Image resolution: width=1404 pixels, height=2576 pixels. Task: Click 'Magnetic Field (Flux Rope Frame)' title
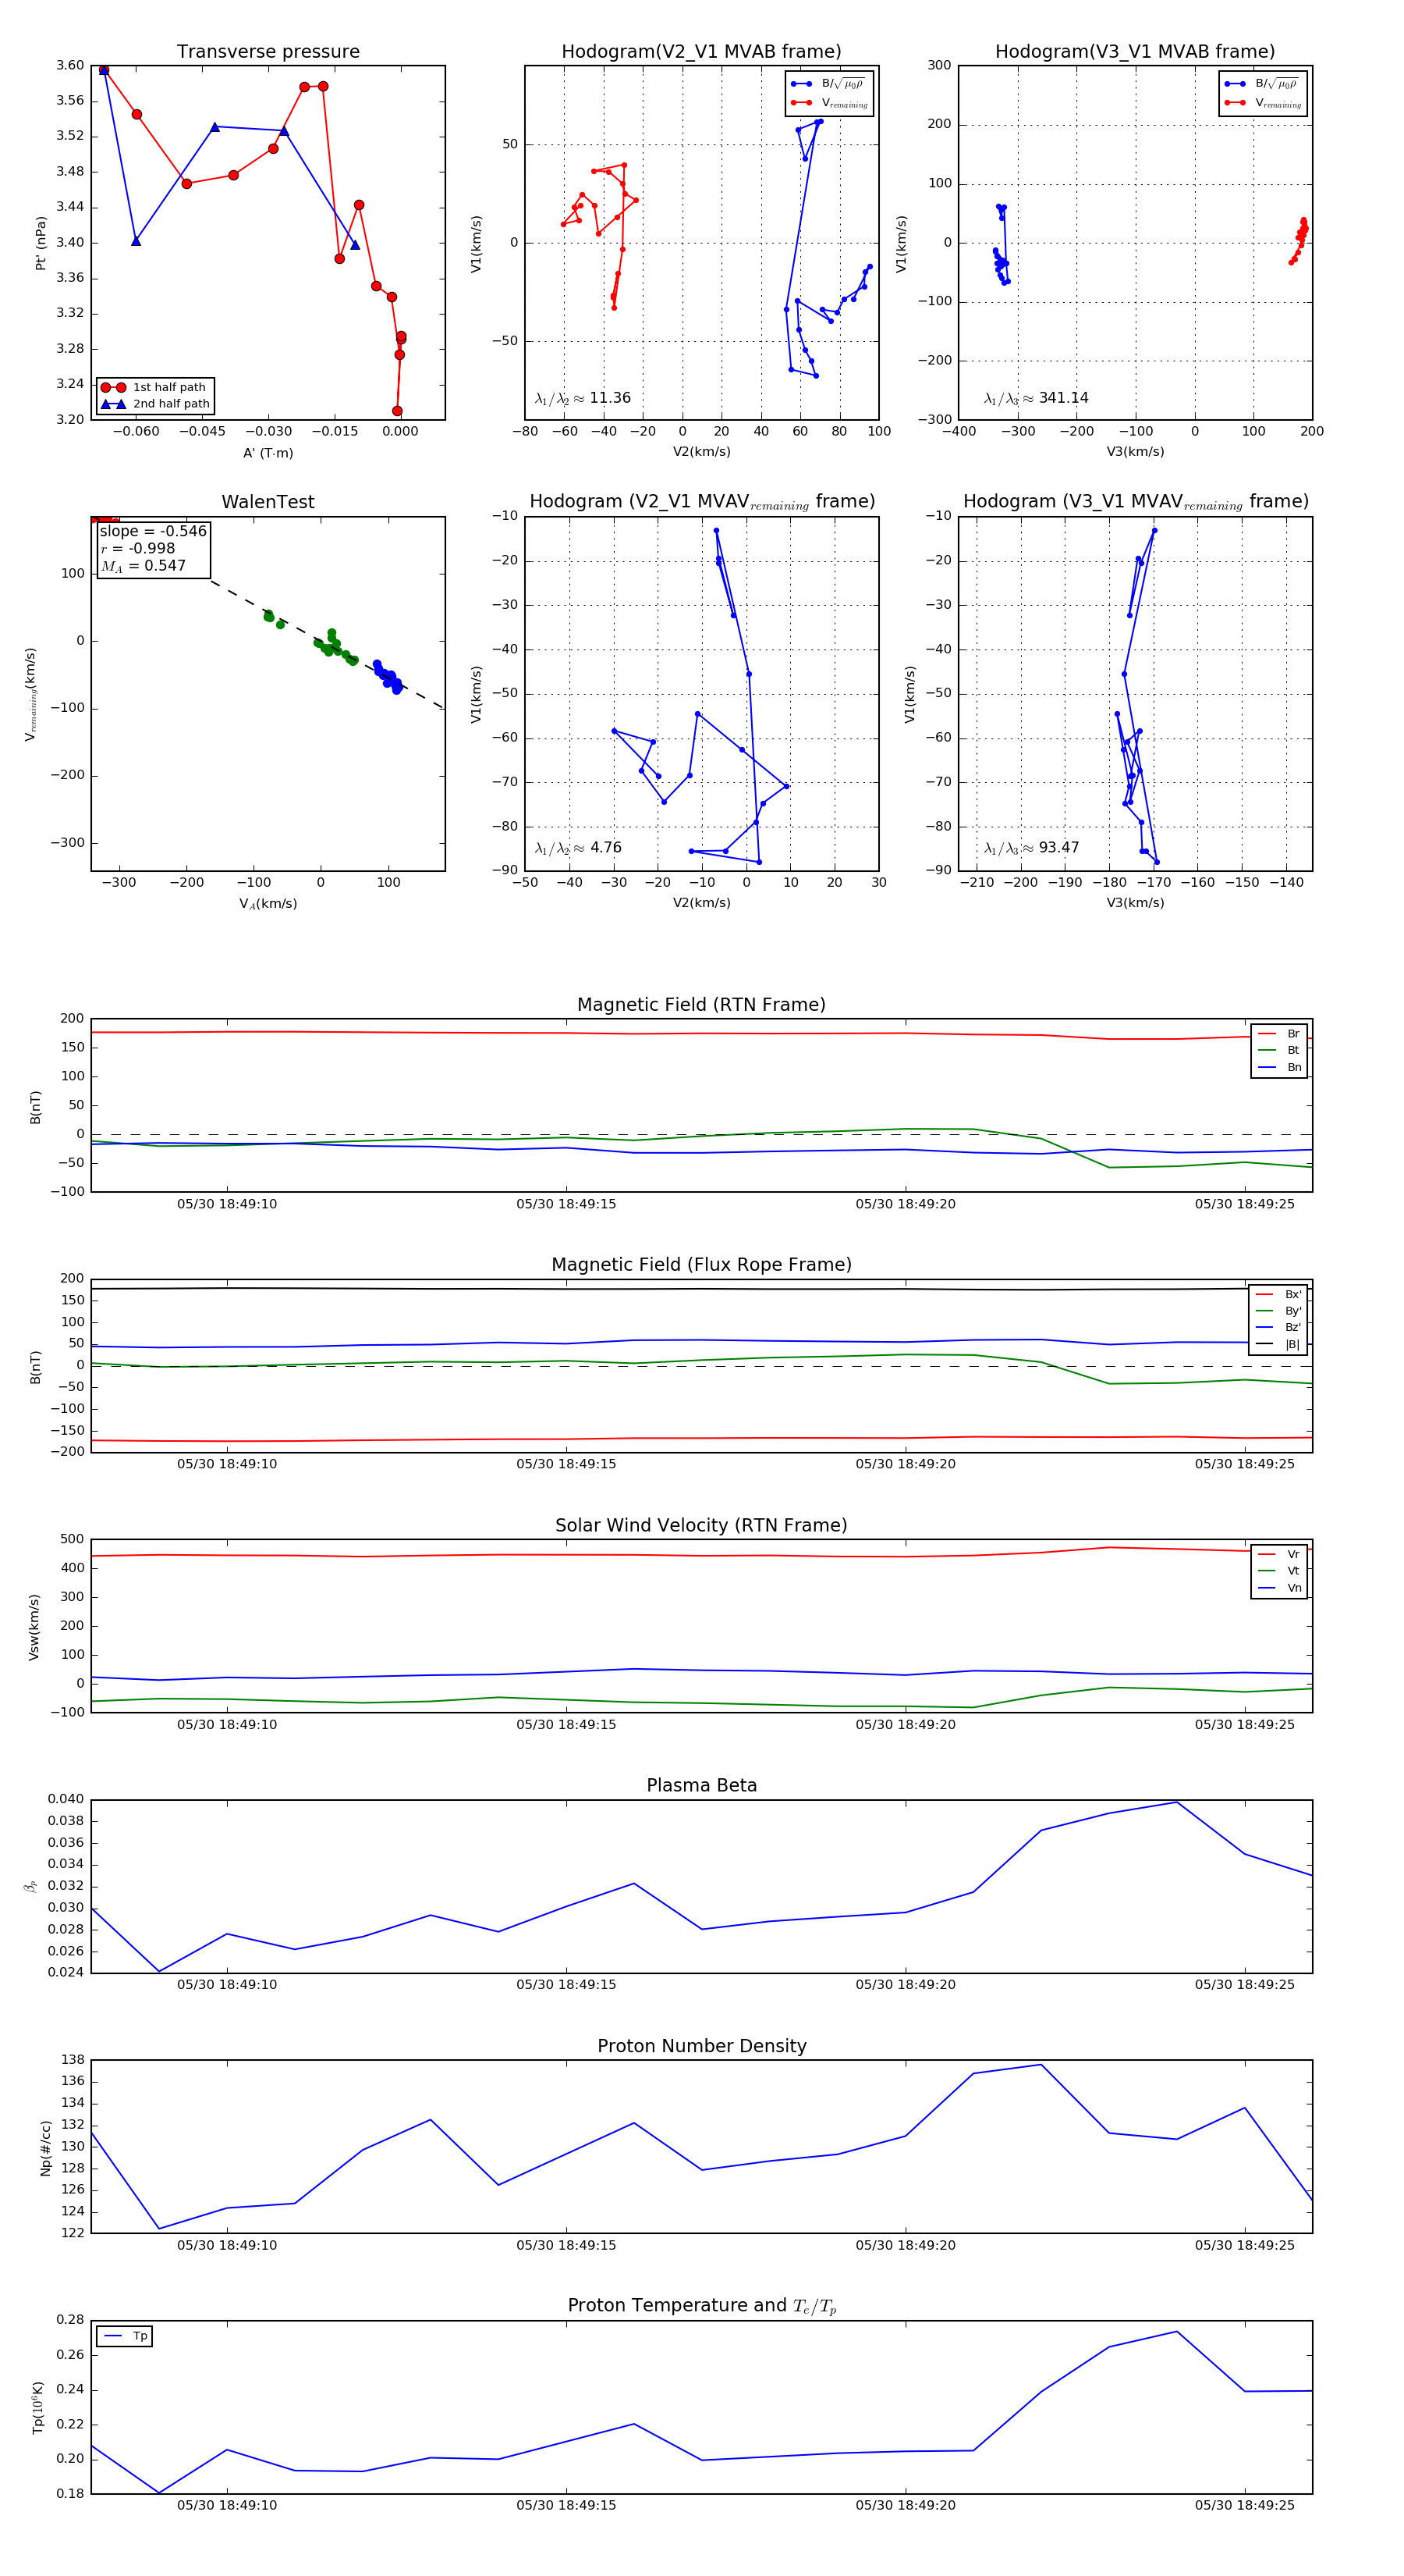pos(701,1265)
